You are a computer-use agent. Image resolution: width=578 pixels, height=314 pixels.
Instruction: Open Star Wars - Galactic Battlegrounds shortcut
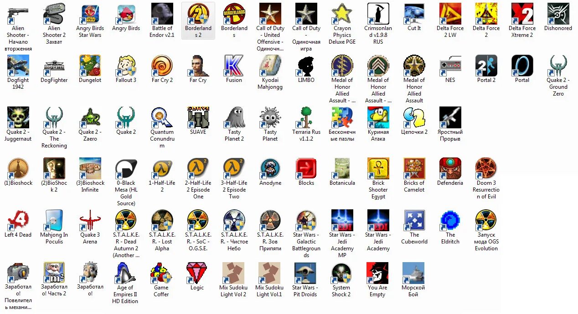coord(306,220)
